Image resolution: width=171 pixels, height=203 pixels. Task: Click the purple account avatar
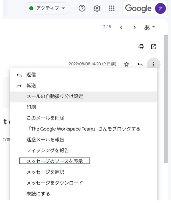point(160,9)
